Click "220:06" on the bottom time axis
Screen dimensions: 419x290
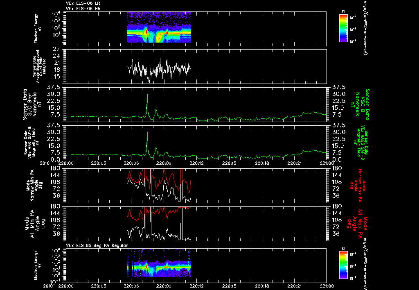131,286
